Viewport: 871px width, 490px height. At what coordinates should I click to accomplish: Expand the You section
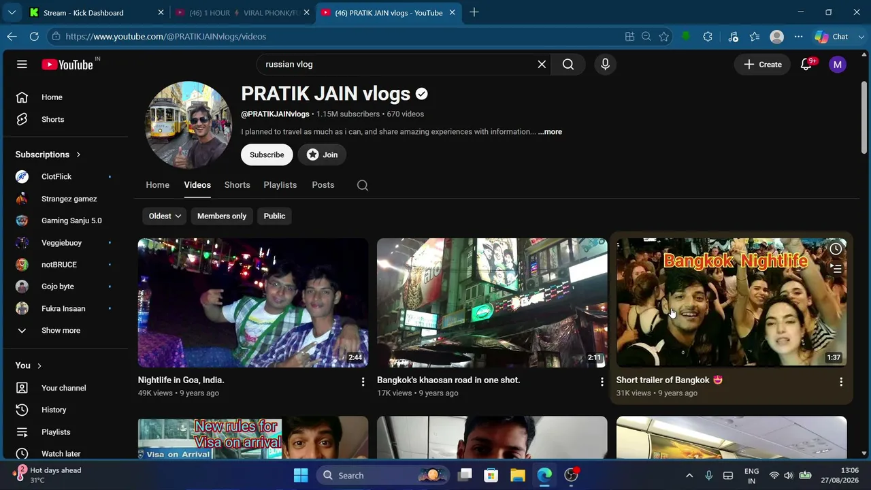coord(29,365)
